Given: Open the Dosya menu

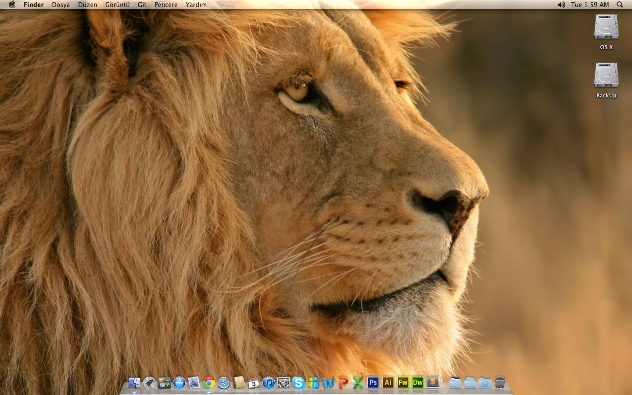Looking at the screenshot, I should (61, 5).
